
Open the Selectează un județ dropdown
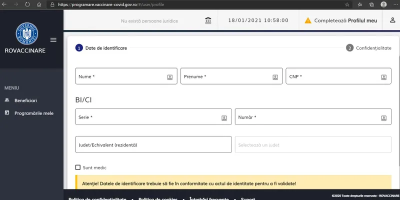coord(313,144)
